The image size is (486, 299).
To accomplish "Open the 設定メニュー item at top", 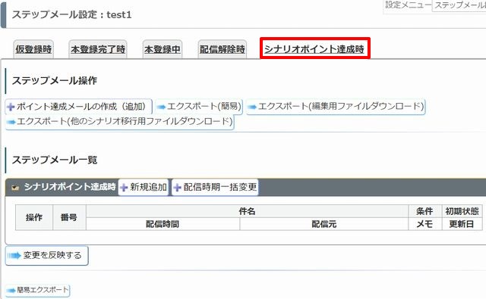I will (x=408, y=5).
